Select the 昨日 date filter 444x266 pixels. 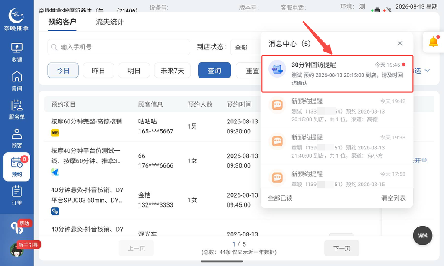point(98,71)
